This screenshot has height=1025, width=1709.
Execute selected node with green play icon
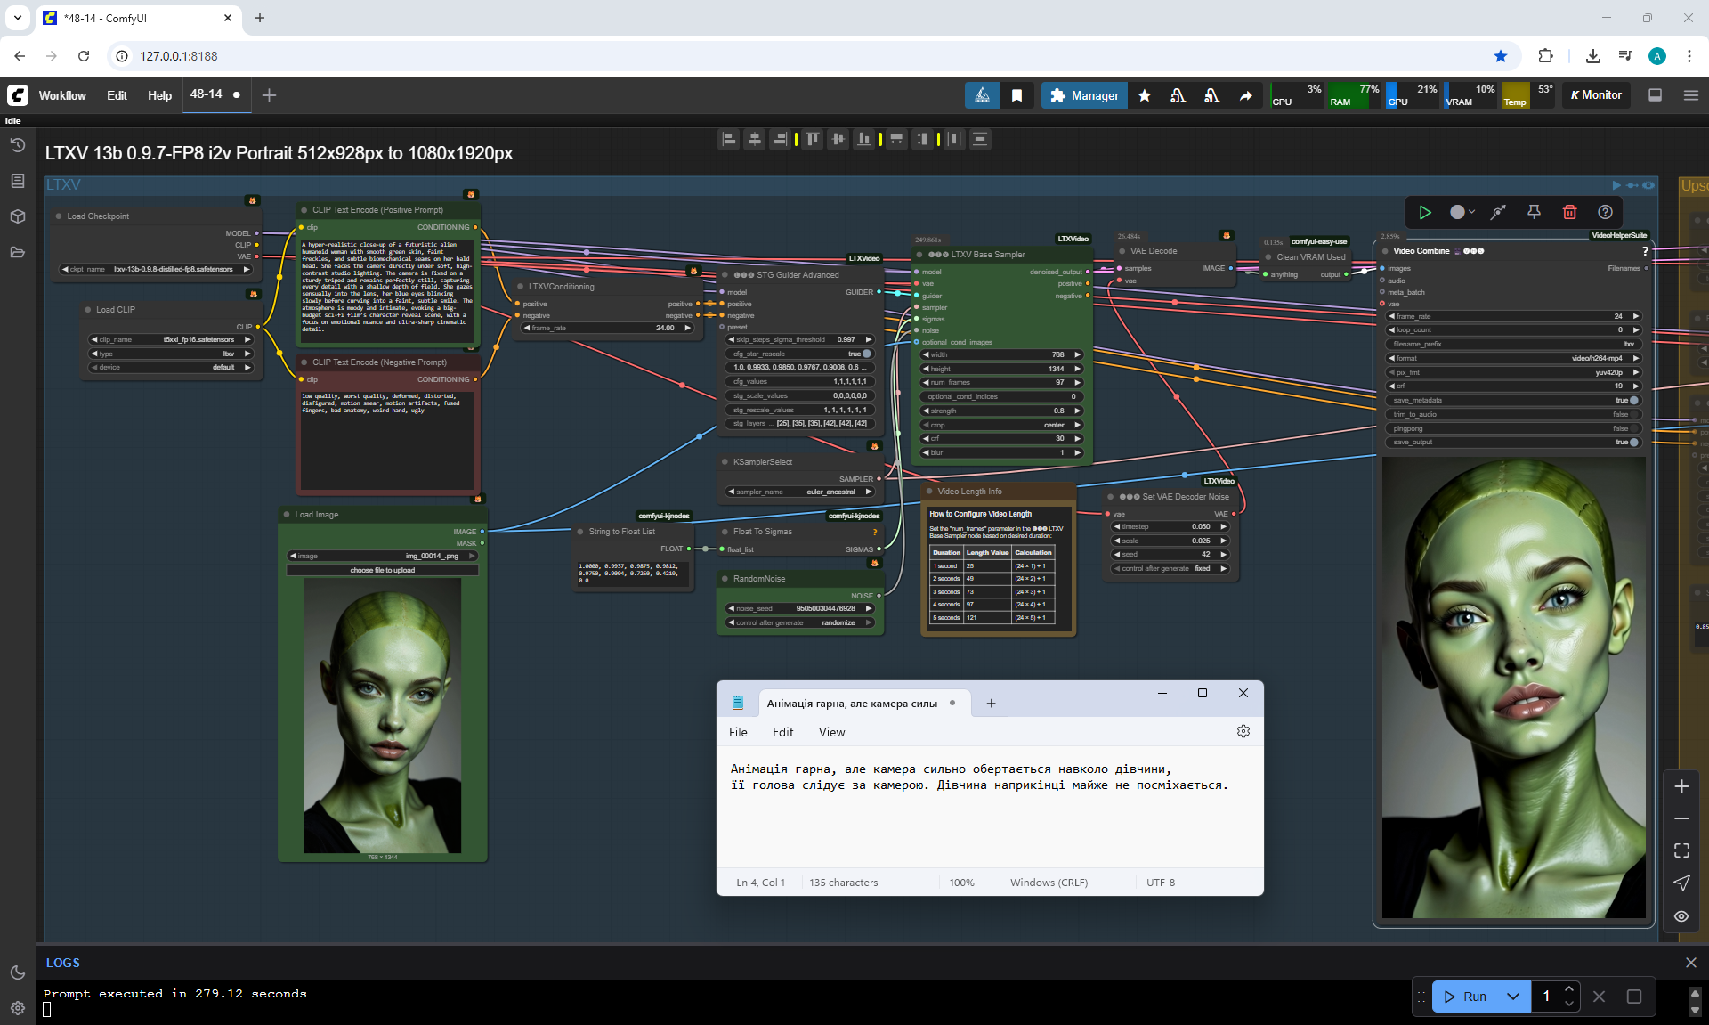[x=1425, y=212]
